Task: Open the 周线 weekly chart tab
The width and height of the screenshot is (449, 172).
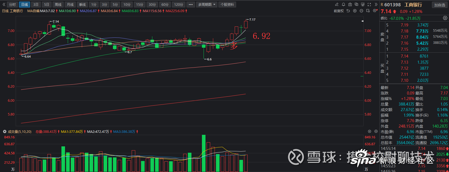Action: click(x=58, y=4)
